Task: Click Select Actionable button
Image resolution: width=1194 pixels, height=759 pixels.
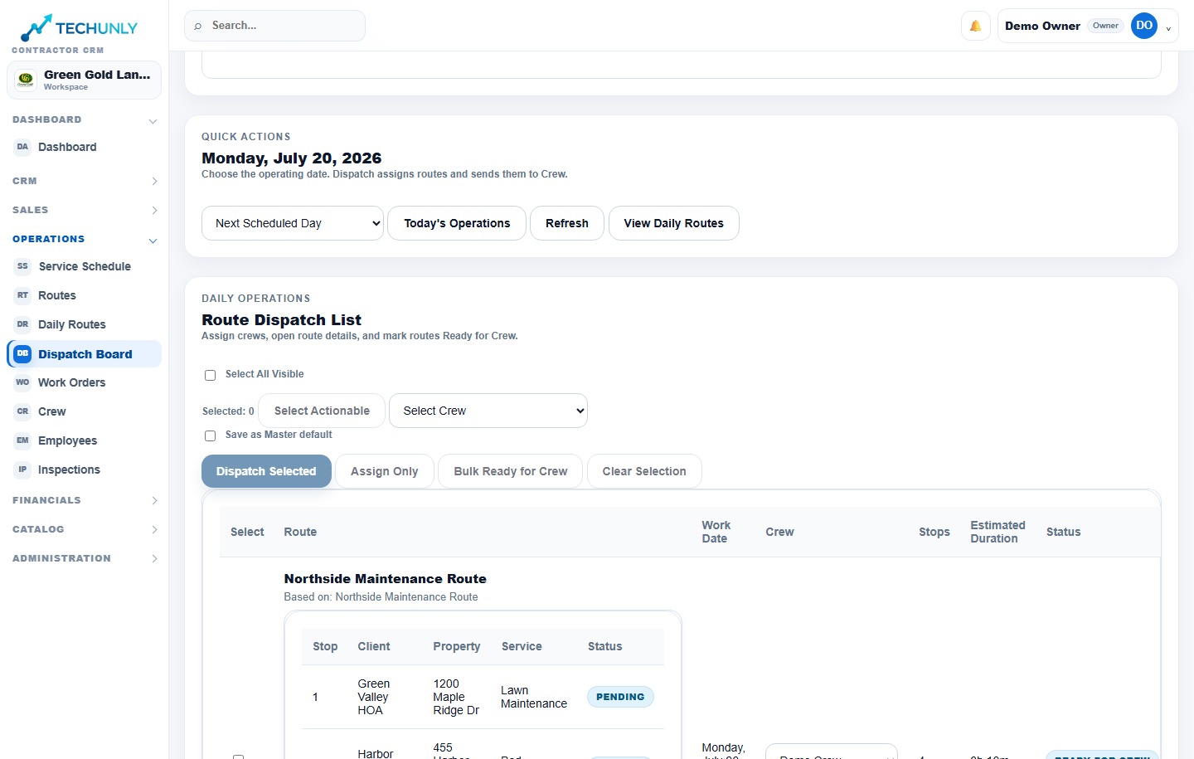Action: [322, 411]
